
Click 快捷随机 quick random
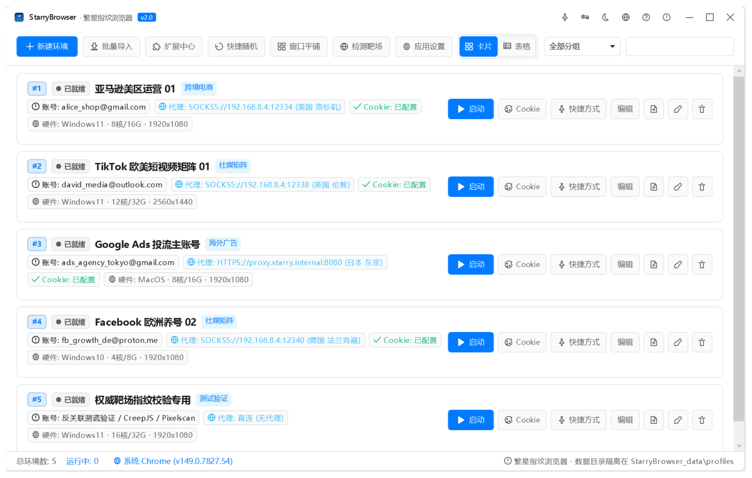click(236, 47)
